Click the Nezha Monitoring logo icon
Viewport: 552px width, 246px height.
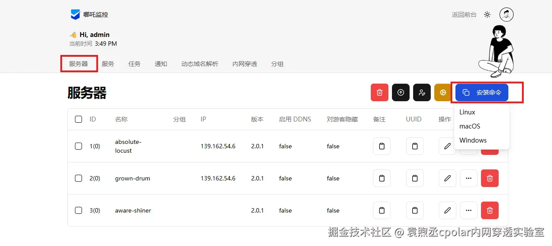point(75,15)
